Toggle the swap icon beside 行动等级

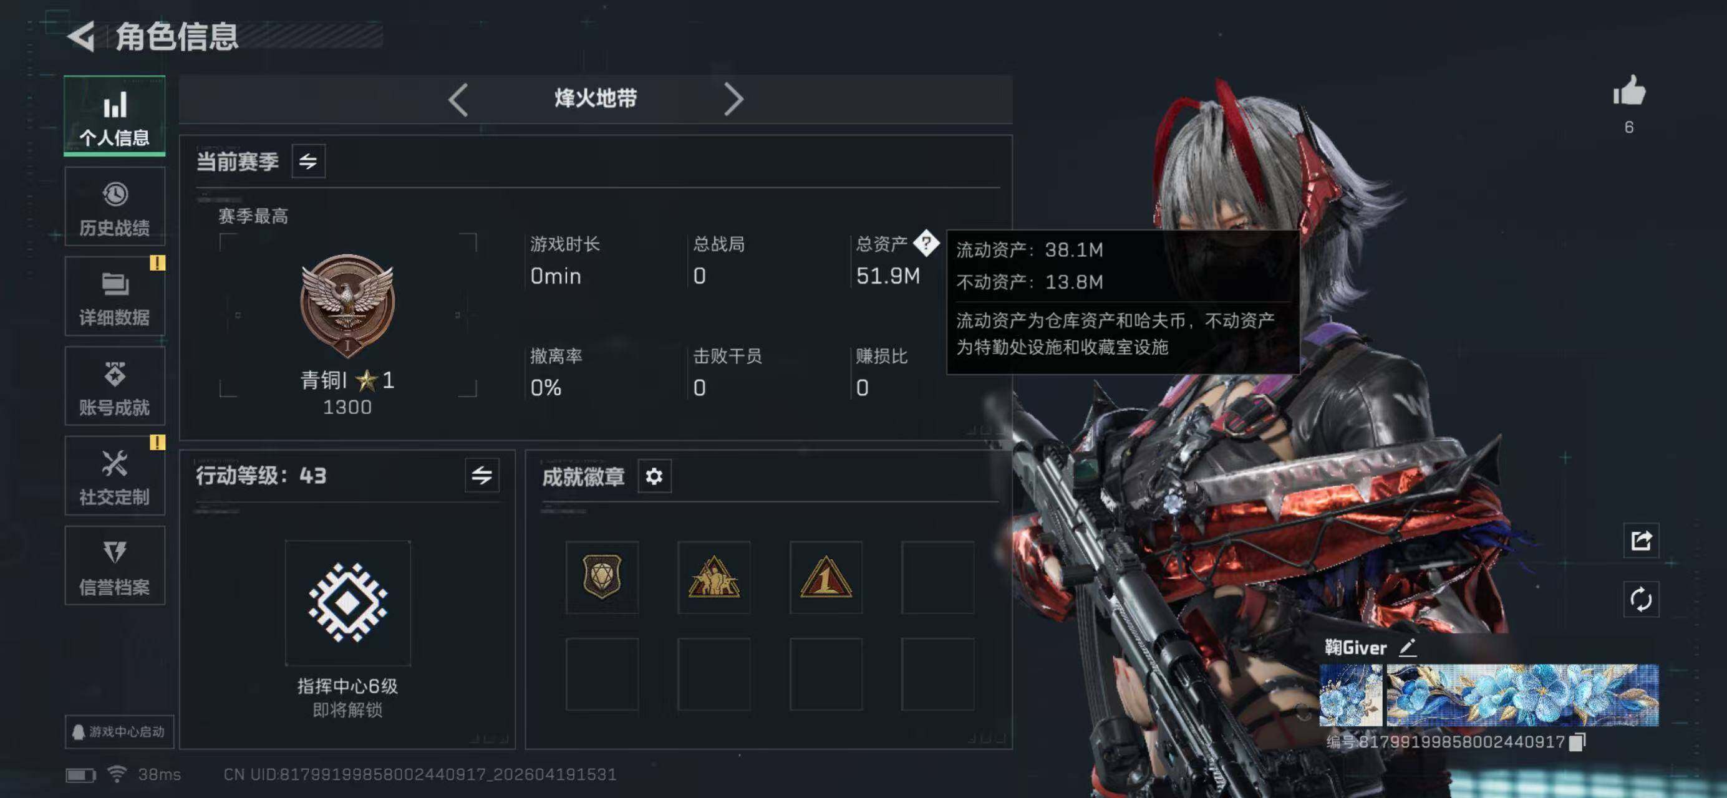tap(482, 476)
